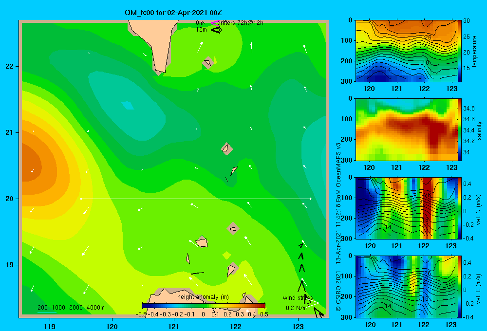Click the '100' depth label on temperature plot
The height and width of the screenshot is (331, 487).
pos(348,40)
